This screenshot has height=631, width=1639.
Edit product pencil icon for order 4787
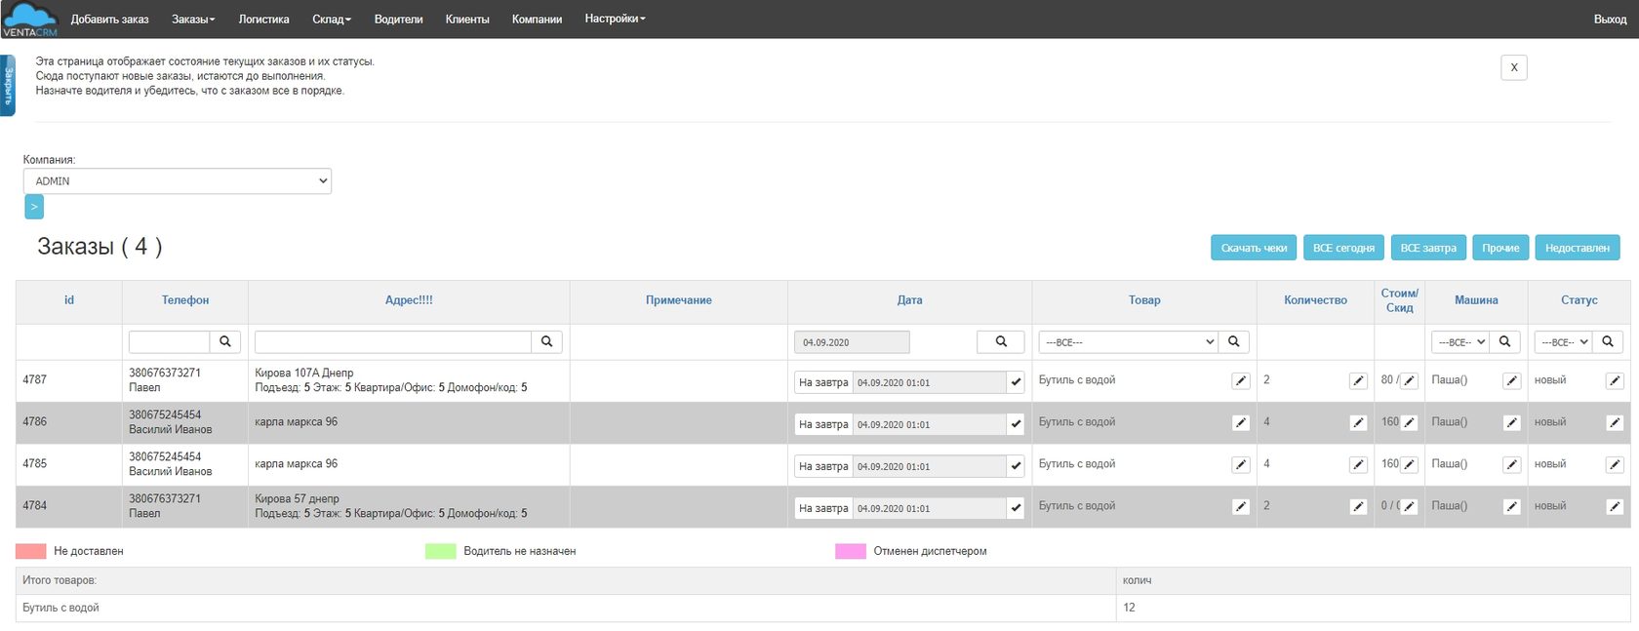pyautogui.click(x=1240, y=381)
